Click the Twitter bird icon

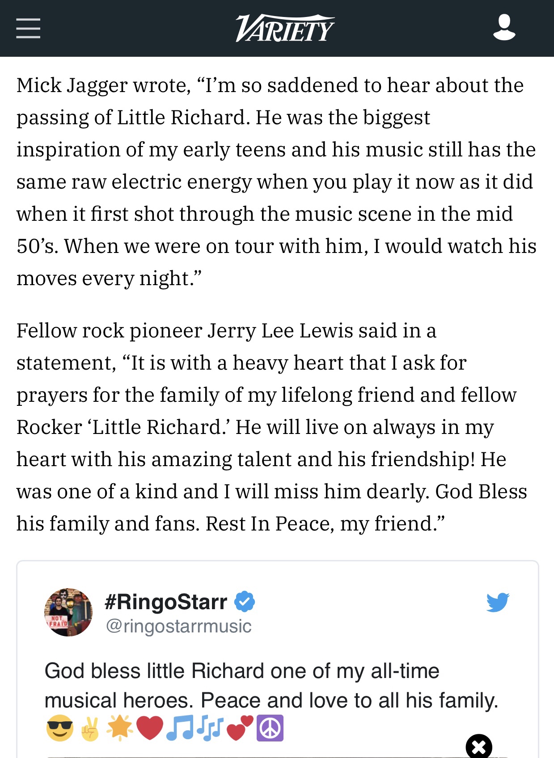tap(498, 602)
